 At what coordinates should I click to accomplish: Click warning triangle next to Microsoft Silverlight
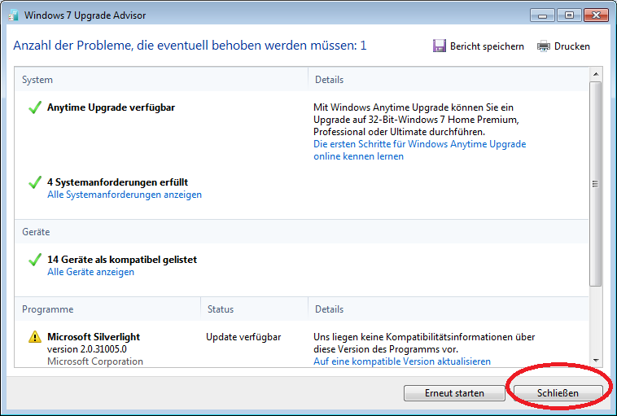pyautogui.click(x=35, y=337)
